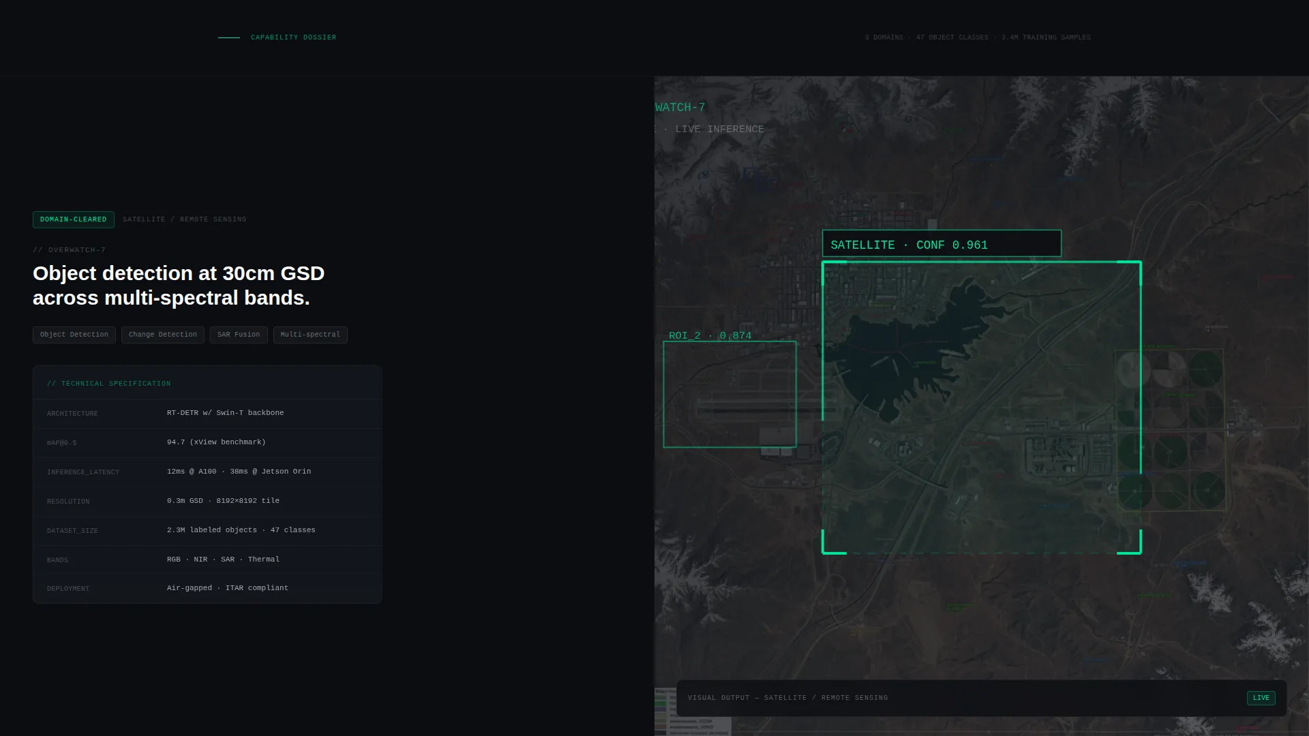Click the SAR Fusion tag
1309x736 pixels.
pyautogui.click(x=239, y=335)
